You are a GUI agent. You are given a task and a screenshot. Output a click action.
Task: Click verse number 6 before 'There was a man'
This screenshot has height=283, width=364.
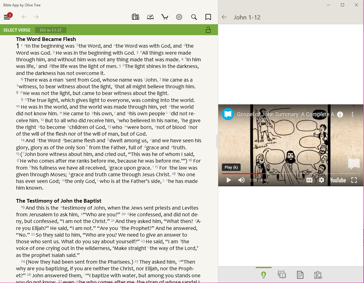pos(22,79)
